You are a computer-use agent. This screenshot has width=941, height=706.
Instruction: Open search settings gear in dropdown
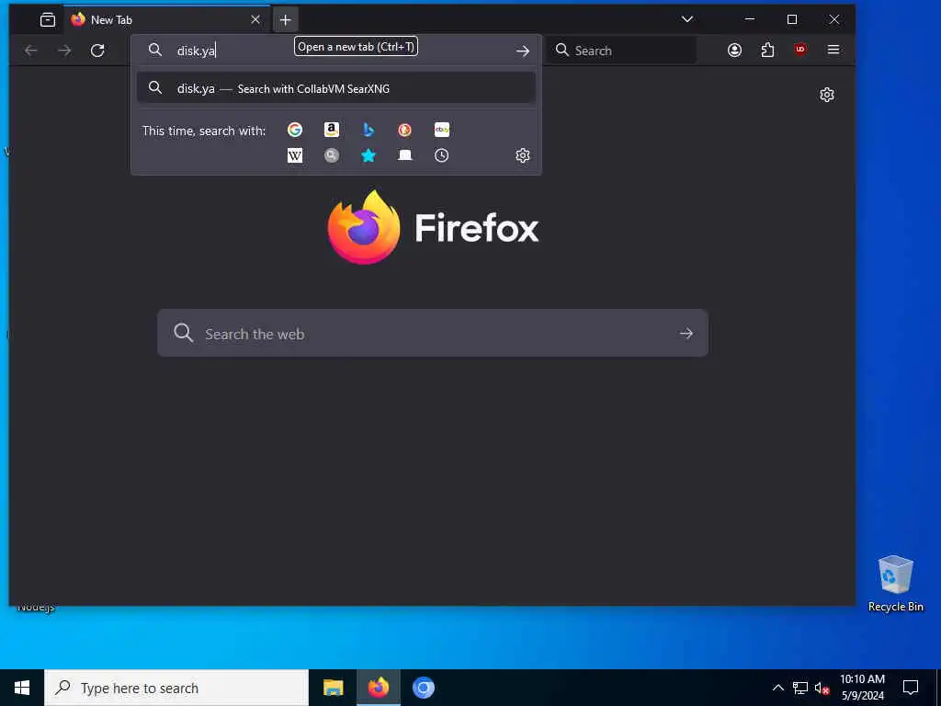pyautogui.click(x=523, y=155)
